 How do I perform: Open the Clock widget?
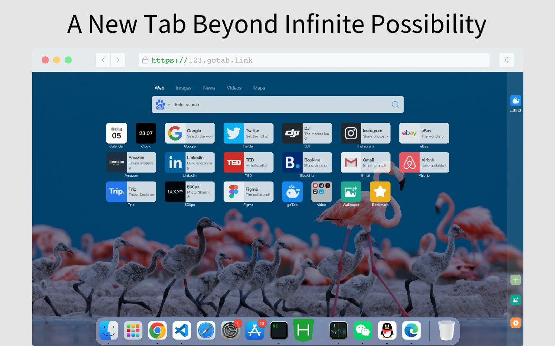146,133
